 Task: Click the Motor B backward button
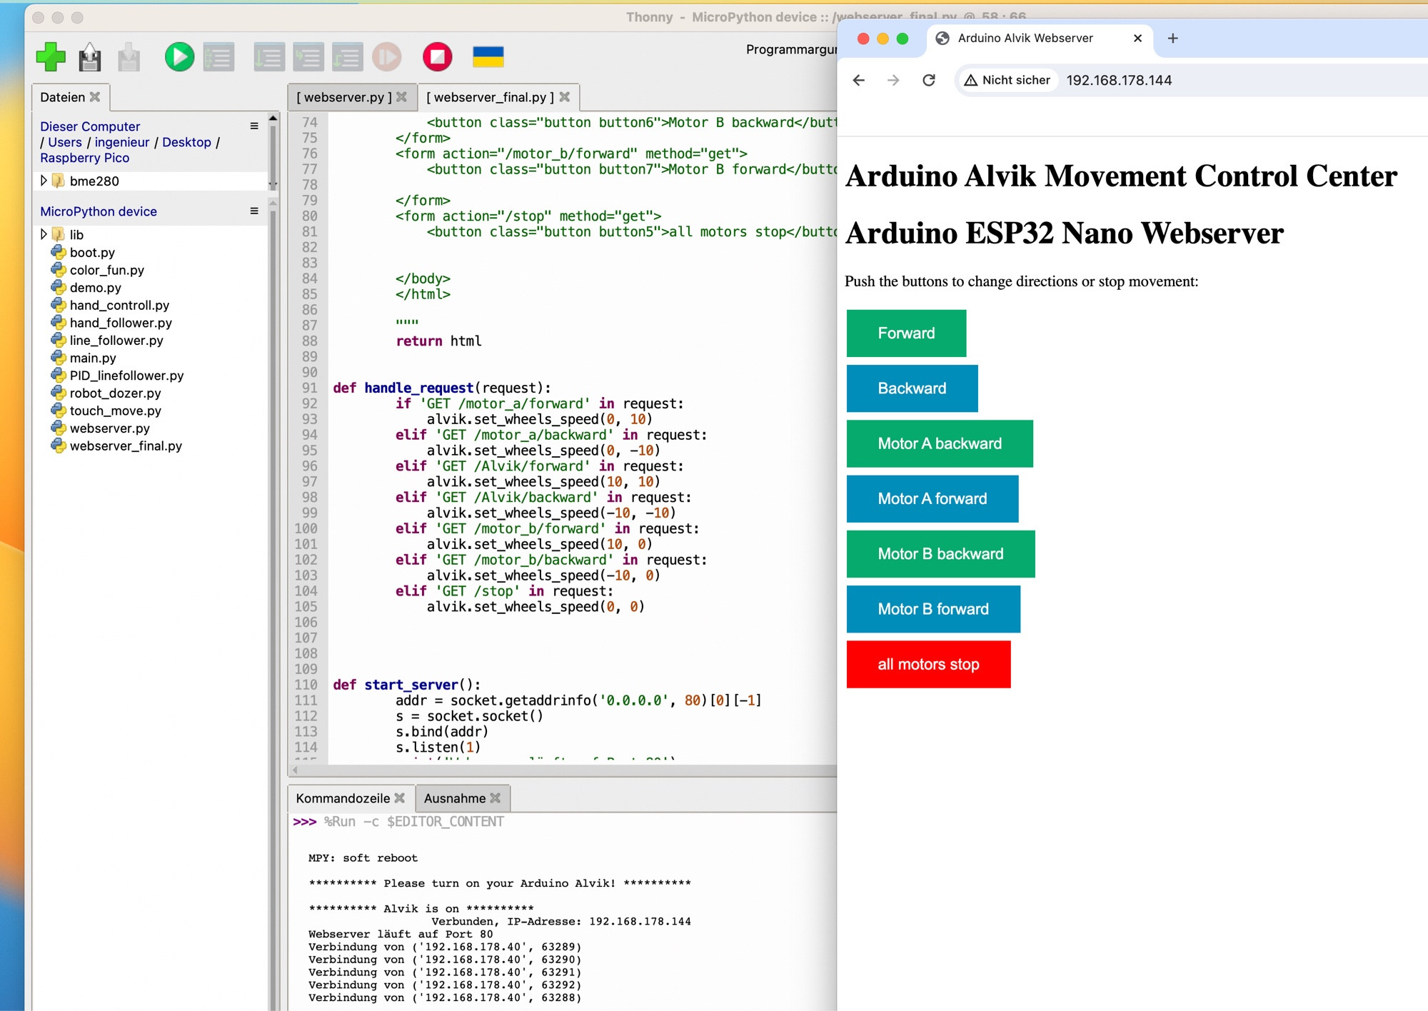point(940,553)
